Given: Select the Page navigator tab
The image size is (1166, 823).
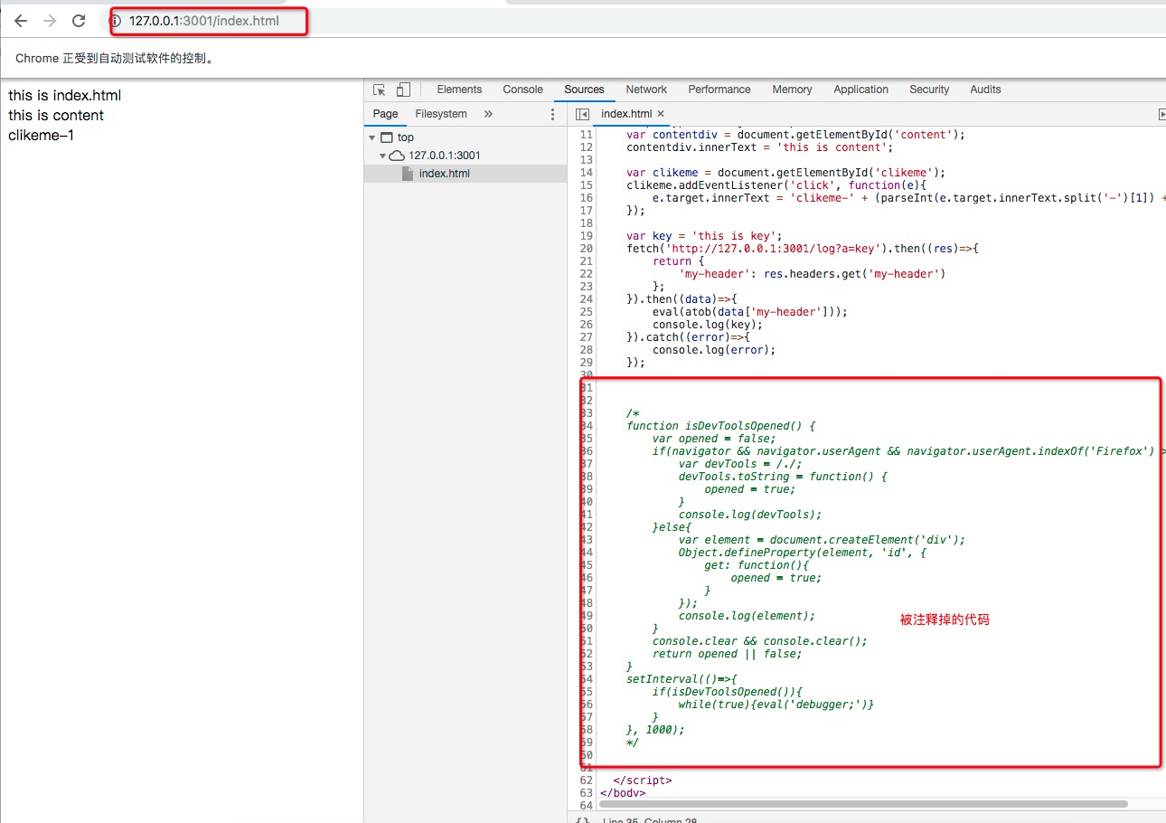Looking at the screenshot, I should (385, 114).
